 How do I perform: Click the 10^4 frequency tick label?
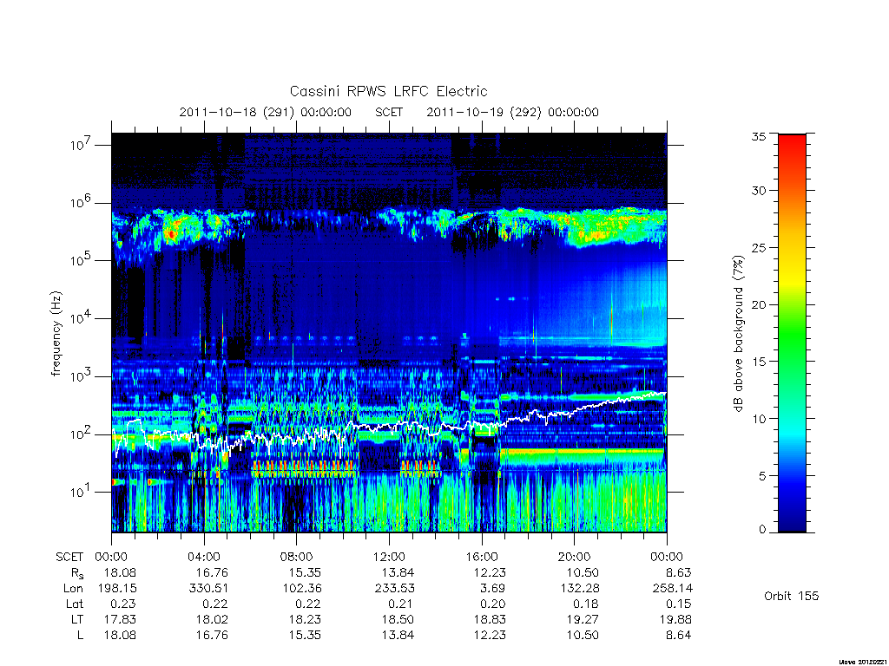coord(82,317)
